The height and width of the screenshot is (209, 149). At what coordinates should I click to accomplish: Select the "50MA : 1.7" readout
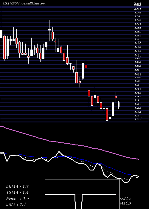[17, 187]
